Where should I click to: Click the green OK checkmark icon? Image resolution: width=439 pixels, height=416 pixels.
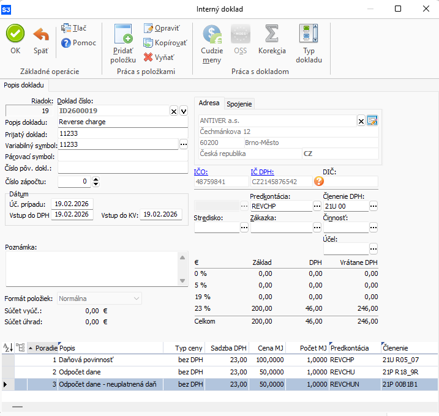point(15,34)
